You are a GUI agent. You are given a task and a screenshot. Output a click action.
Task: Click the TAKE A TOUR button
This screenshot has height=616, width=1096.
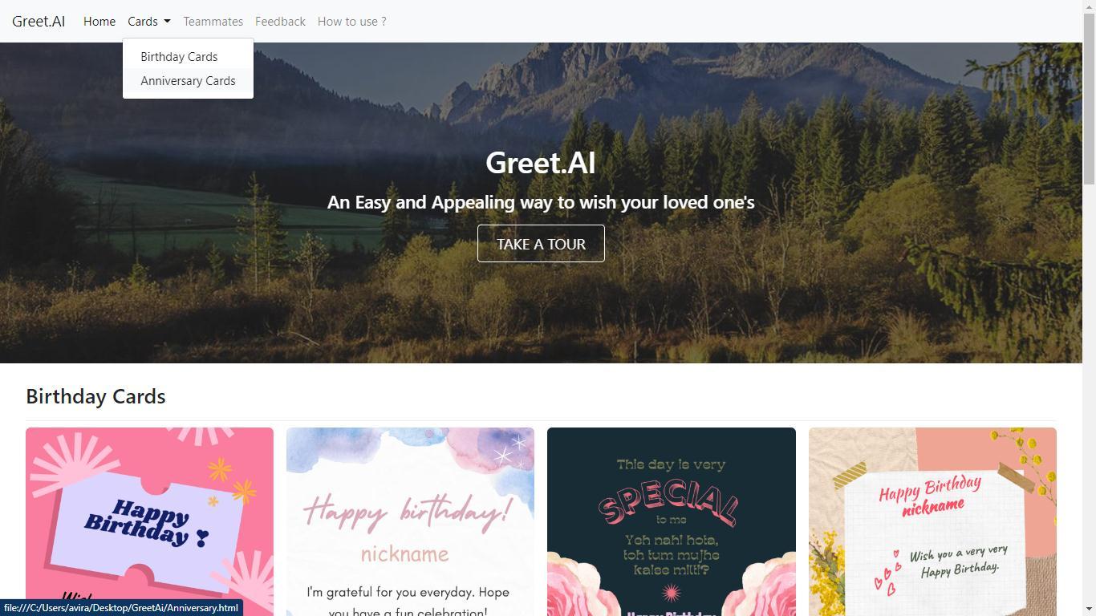(541, 244)
